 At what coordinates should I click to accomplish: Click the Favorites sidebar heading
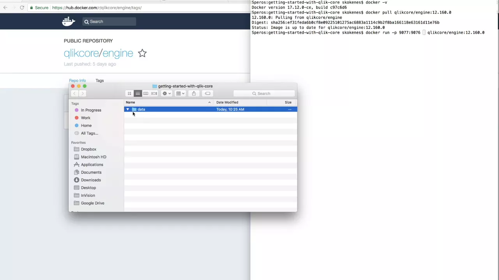(78, 143)
